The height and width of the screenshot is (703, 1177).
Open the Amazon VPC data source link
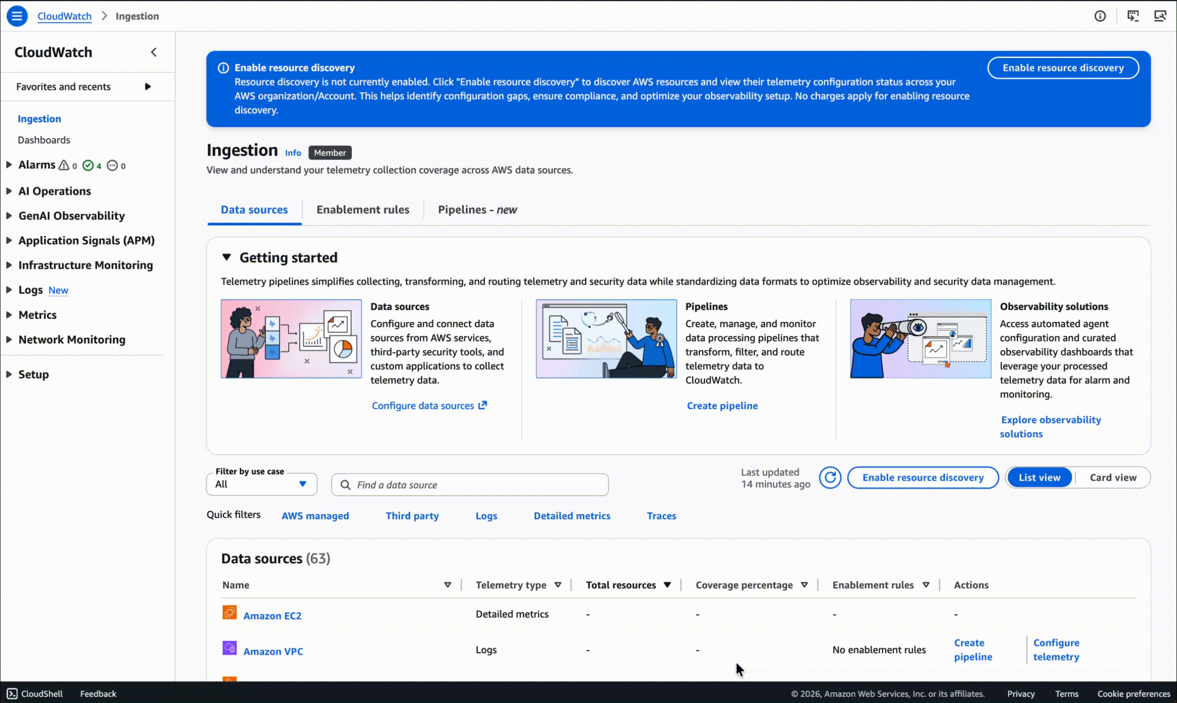pos(273,651)
